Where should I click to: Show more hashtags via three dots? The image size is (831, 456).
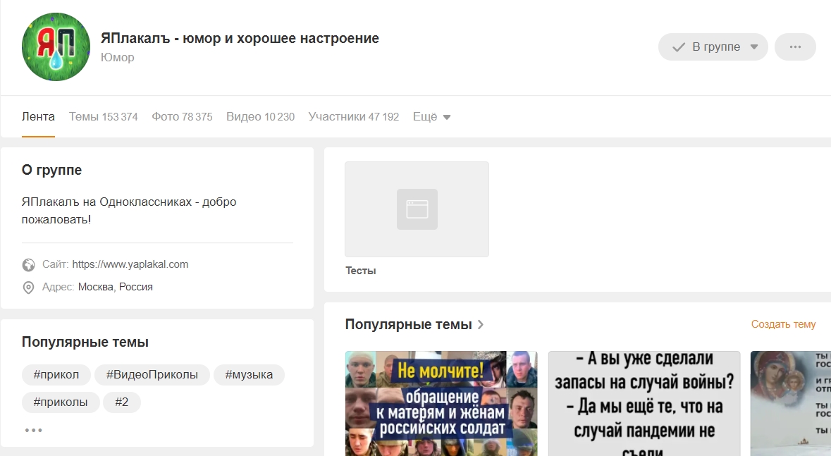pos(33,430)
